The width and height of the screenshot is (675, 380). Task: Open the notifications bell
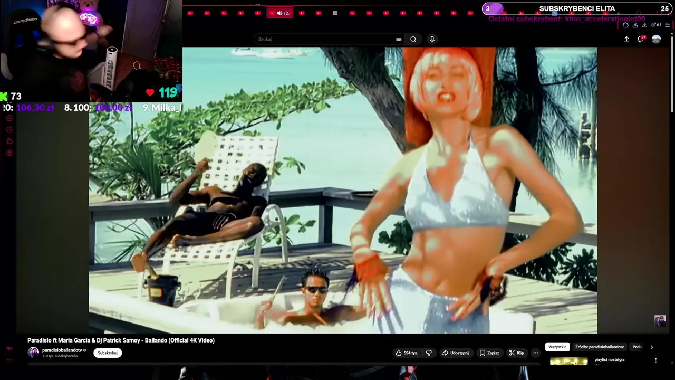click(x=640, y=39)
